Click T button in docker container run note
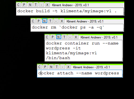Viewport: 134px width, 99px height. tap(64, 37)
